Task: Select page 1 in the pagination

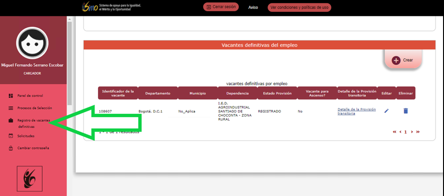Action: pos(406,132)
